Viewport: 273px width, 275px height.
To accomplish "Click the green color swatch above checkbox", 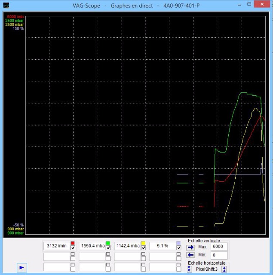I will click(108, 243).
